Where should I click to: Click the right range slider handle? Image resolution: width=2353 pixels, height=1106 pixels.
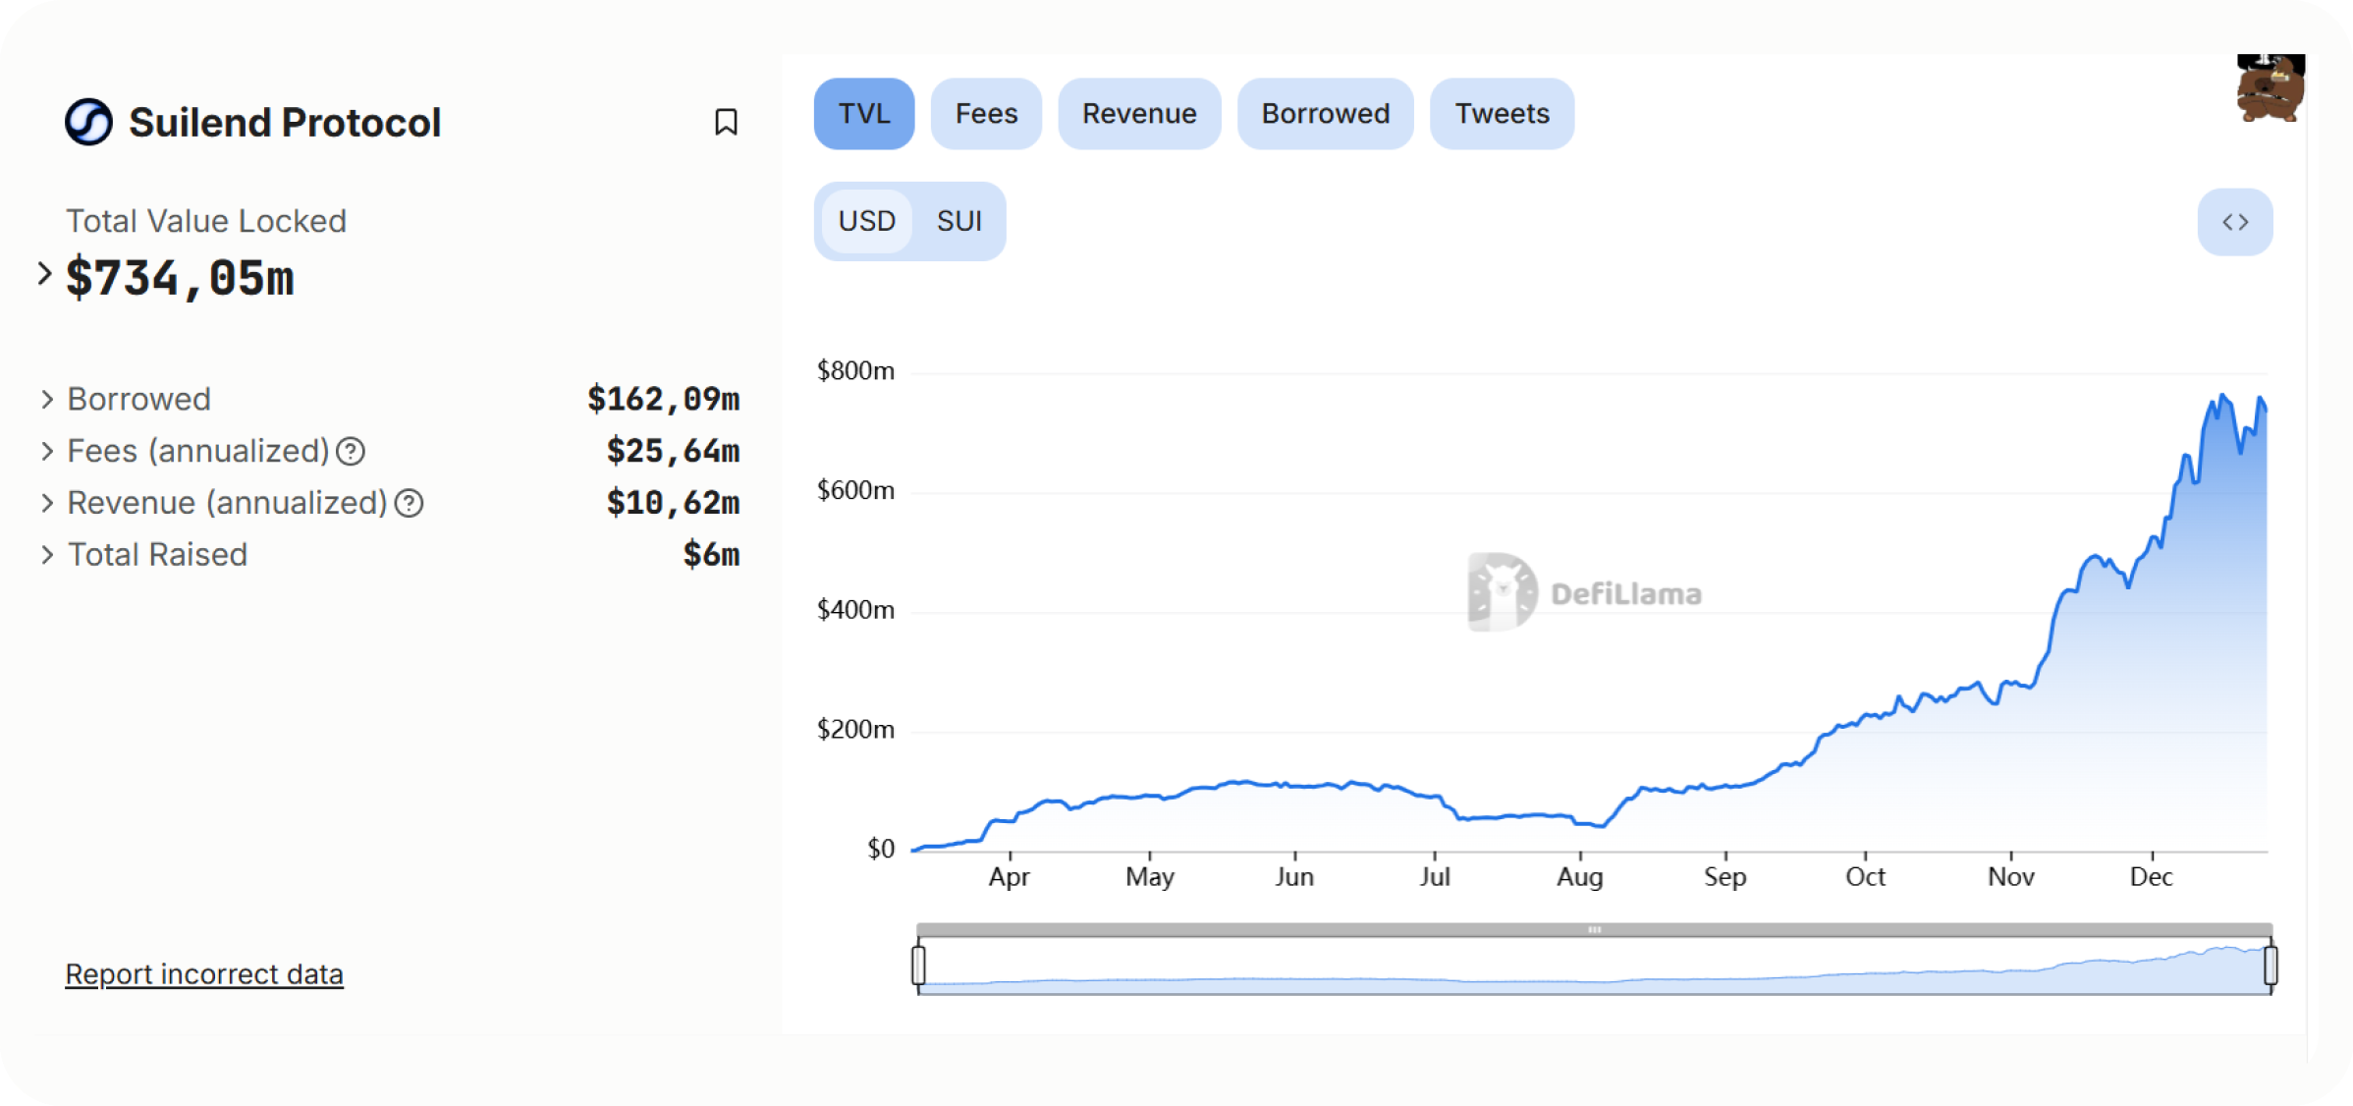coord(2271,965)
